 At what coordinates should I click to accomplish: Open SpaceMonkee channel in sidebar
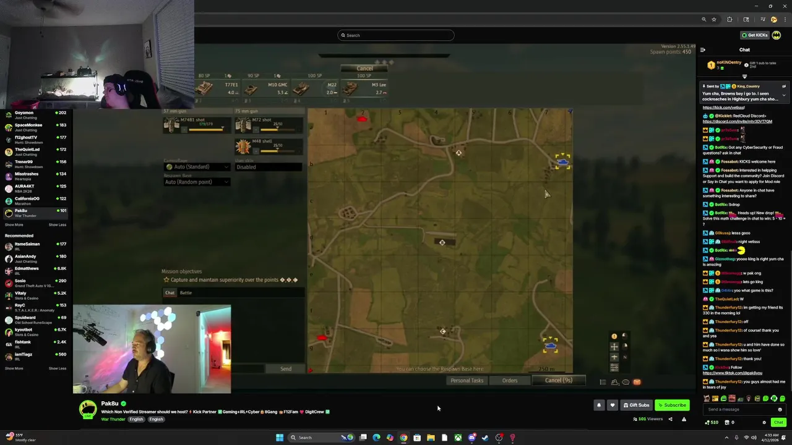click(35, 127)
